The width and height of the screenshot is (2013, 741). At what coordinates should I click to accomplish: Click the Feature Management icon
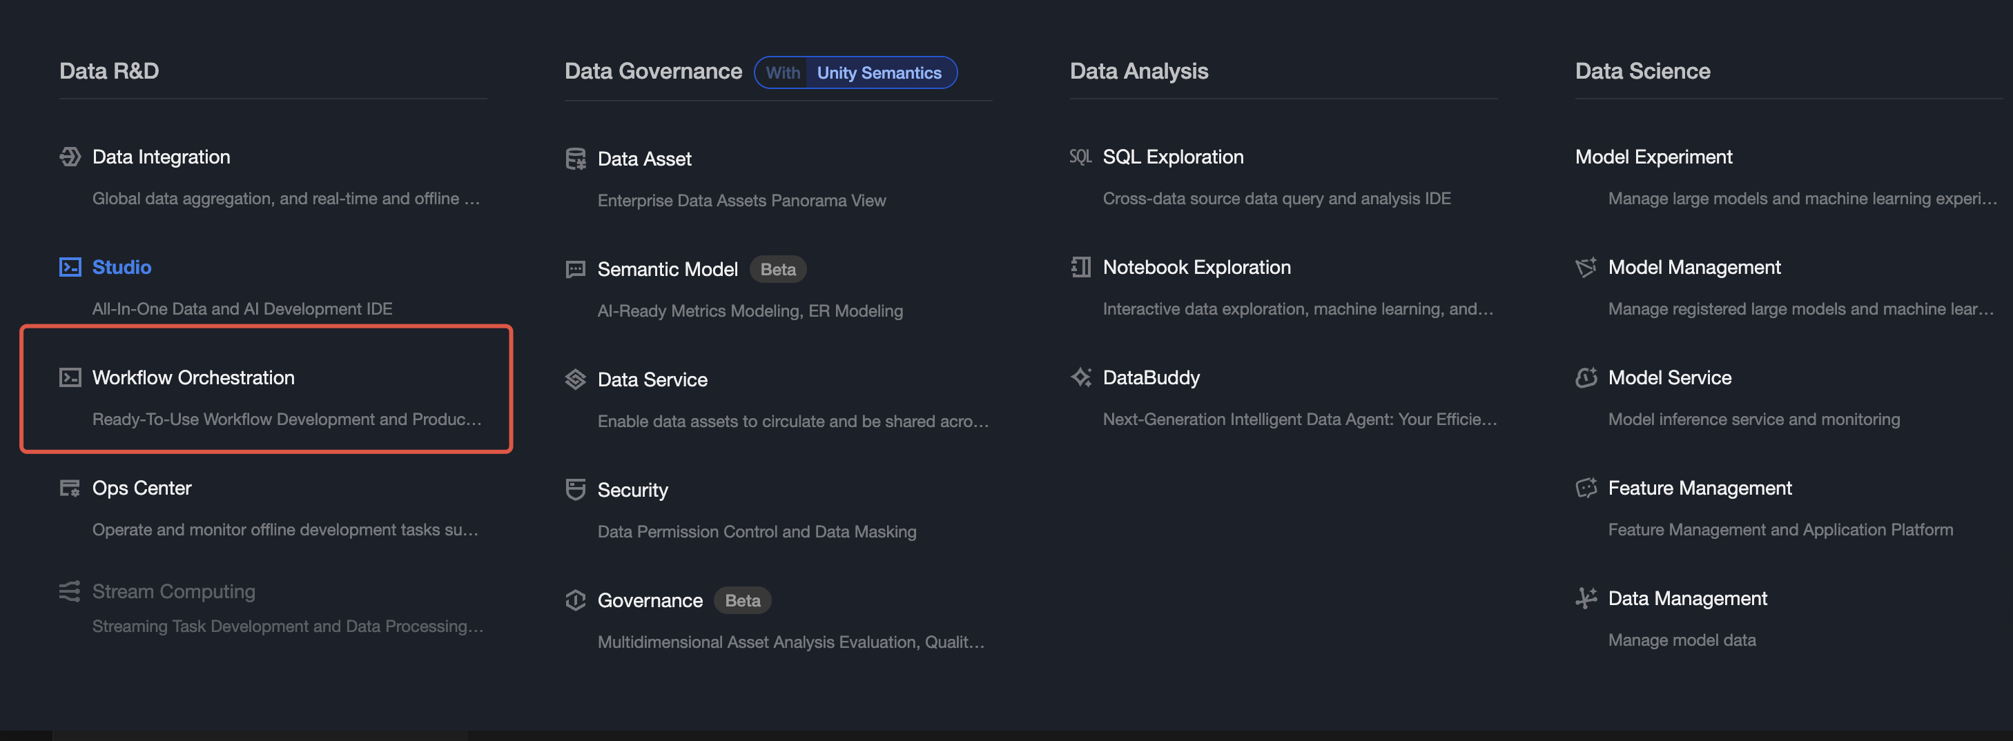point(1586,488)
